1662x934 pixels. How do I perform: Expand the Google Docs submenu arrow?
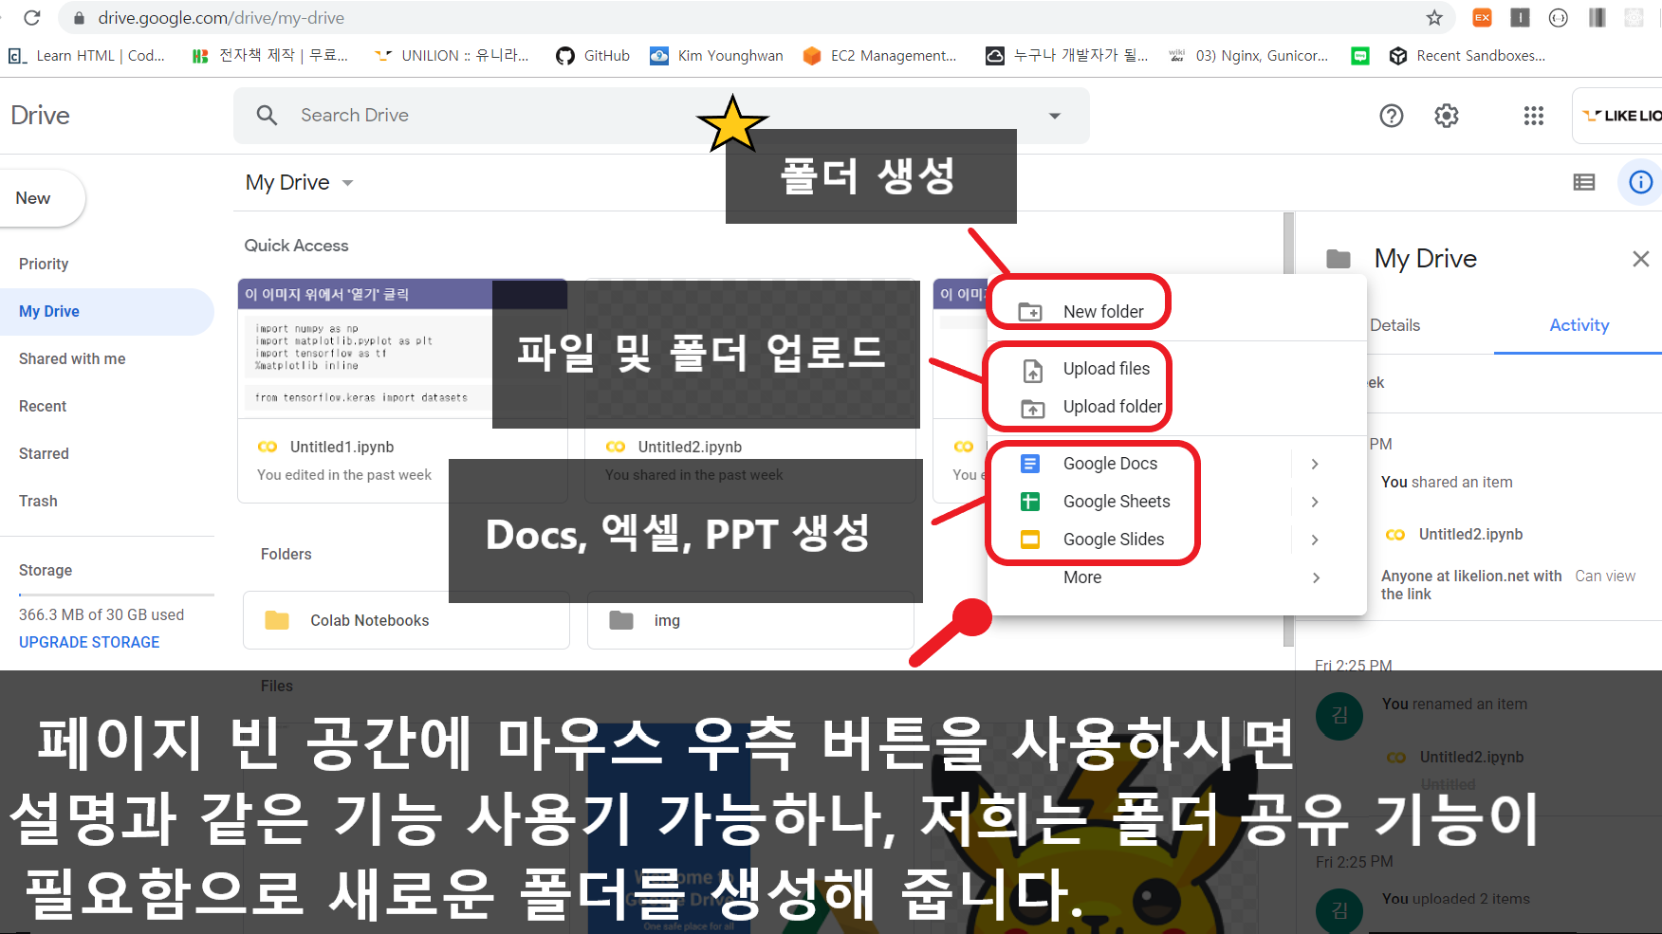pos(1315,464)
